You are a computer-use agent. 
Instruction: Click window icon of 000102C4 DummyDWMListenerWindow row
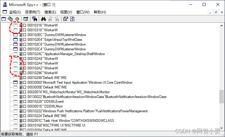coord(16,49)
